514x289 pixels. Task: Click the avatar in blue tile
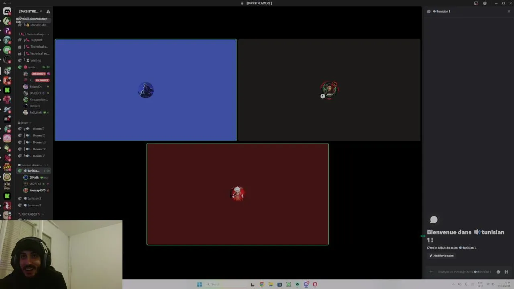point(146,90)
